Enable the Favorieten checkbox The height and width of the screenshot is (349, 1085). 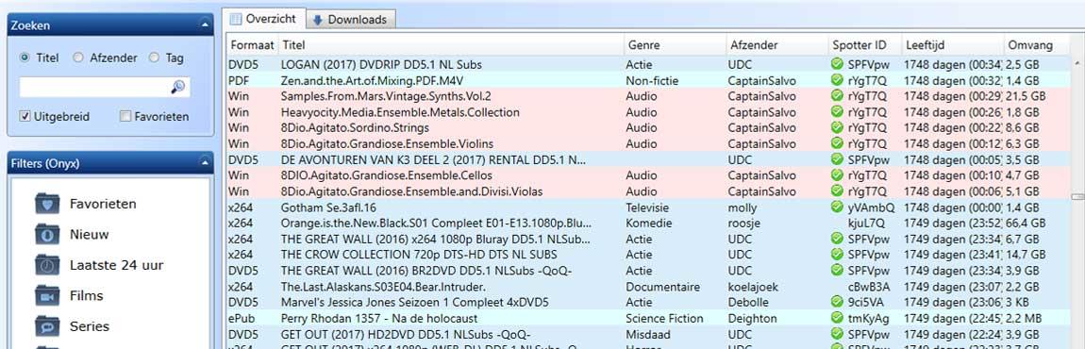(x=125, y=116)
